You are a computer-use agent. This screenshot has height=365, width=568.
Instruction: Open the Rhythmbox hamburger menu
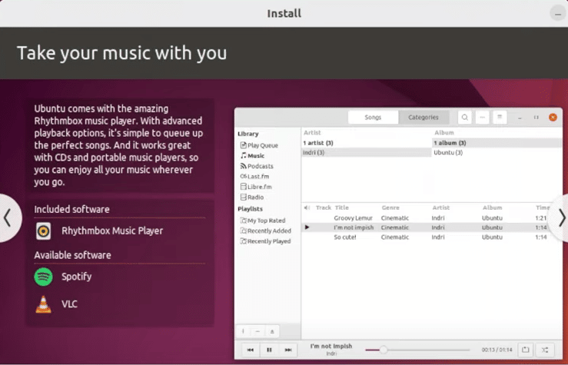(500, 118)
